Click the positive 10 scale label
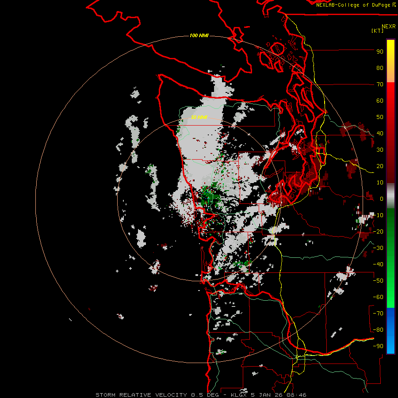The image size is (398, 398). click(380, 183)
